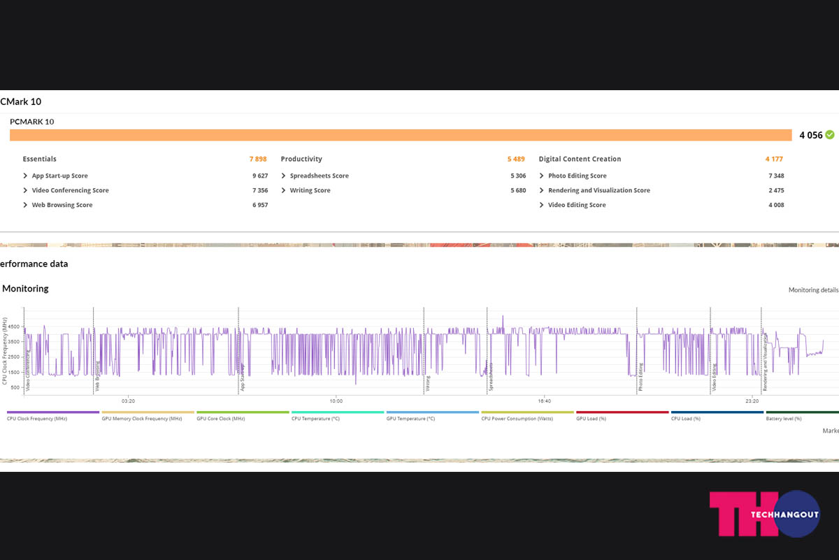Click the 16:40 time axis label
The image size is (839, 560).
pos(544,401)
